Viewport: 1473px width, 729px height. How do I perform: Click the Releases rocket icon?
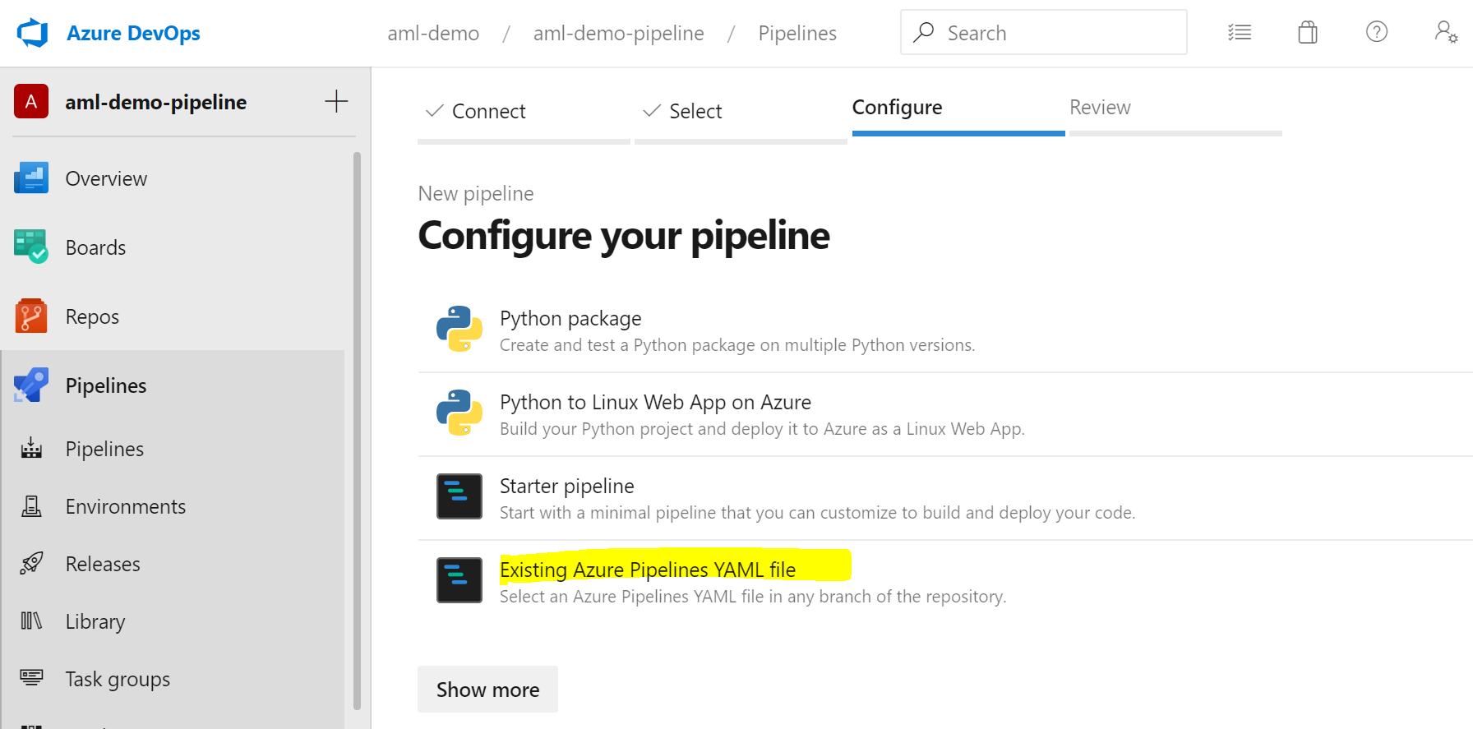tap(31, 563)
